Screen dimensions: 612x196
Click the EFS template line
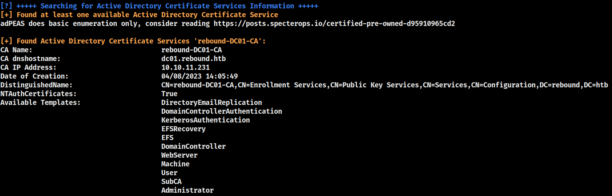tap(168, 138)
